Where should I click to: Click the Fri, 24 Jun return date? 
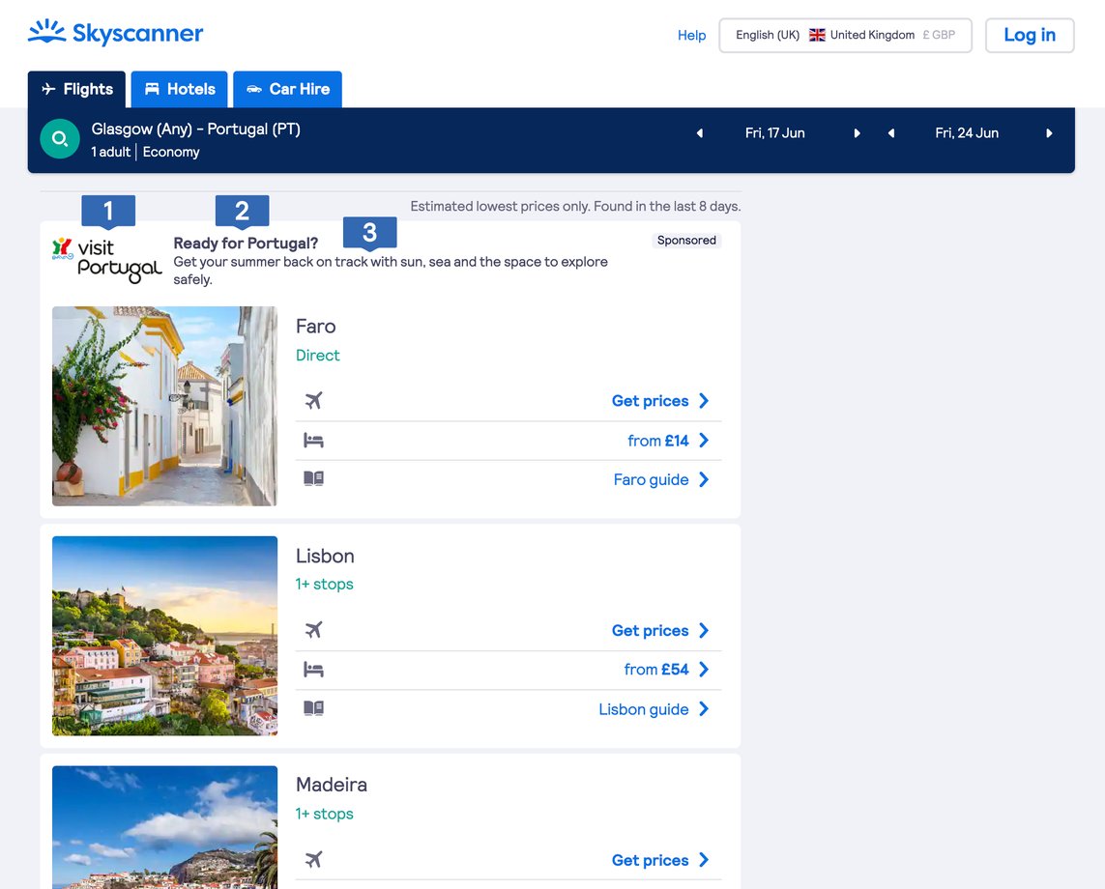[967, 133]
